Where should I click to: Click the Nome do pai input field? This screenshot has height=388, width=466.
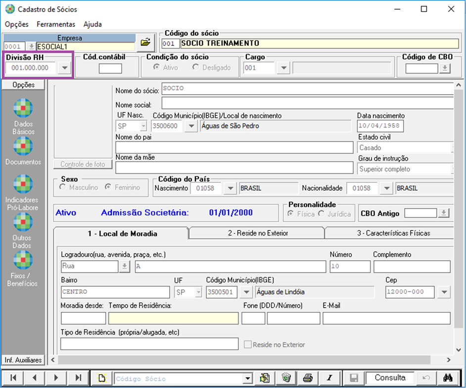point(234,147)
